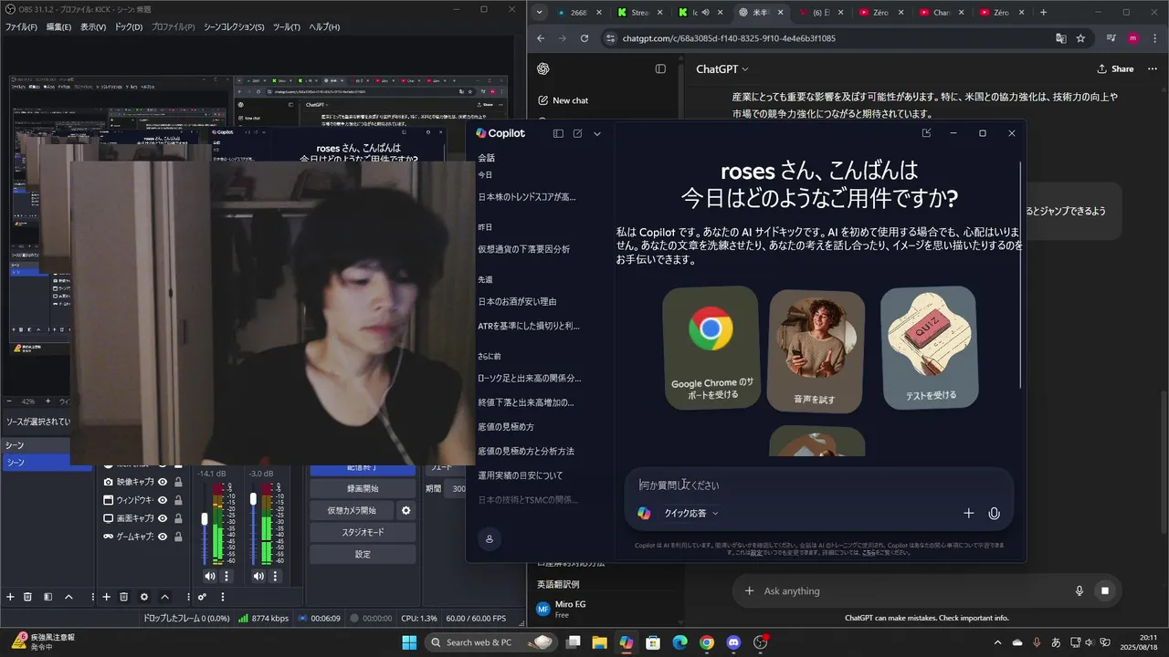1169x657 pixels.
Task: Toggle スタジオモード in OBS controls
Action: tap(363, 532)
